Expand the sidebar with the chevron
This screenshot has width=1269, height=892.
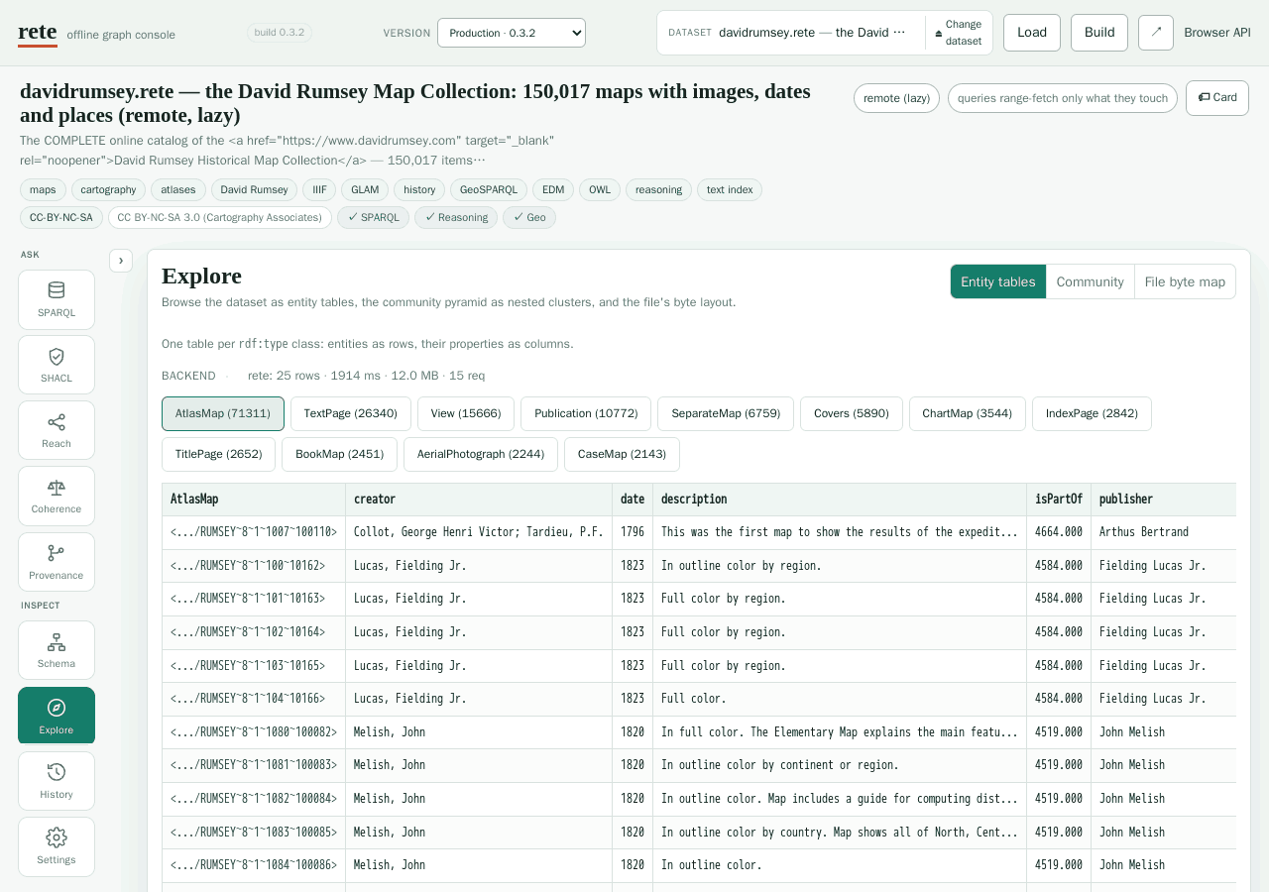[121, 261]
